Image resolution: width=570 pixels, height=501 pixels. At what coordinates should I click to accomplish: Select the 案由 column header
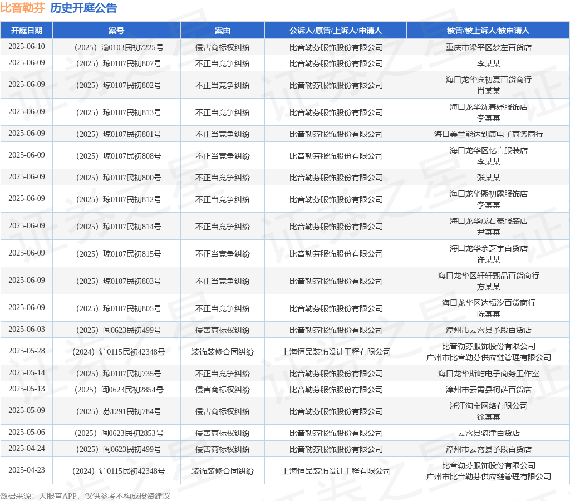(x=223, y=31)
